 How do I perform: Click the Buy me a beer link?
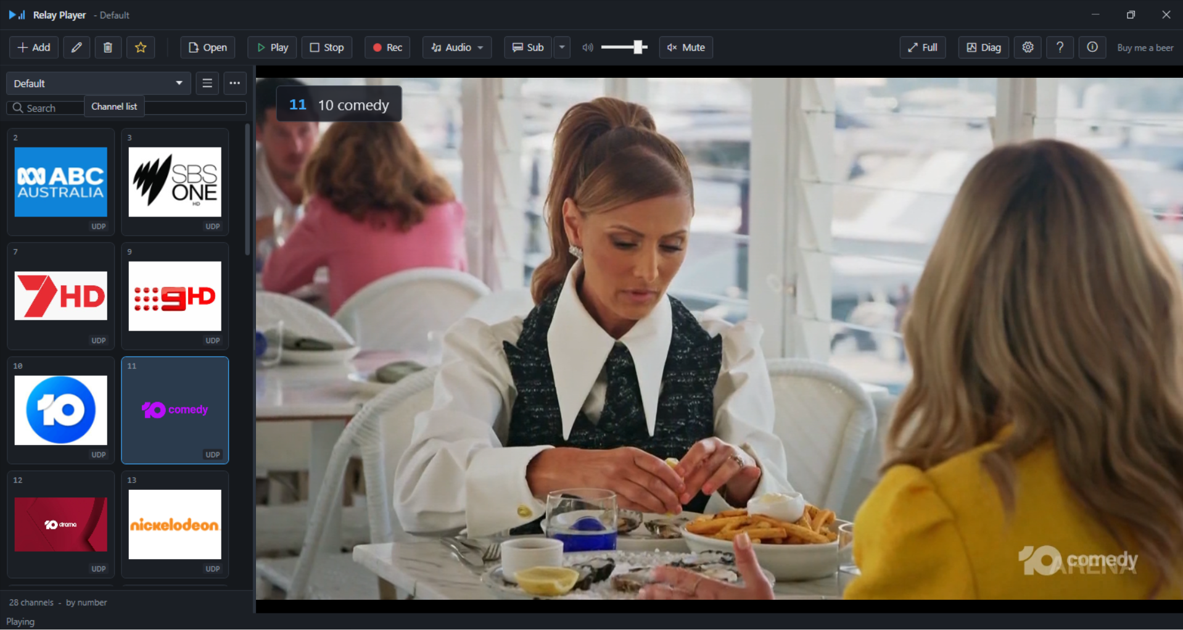tap(1145, 48)
